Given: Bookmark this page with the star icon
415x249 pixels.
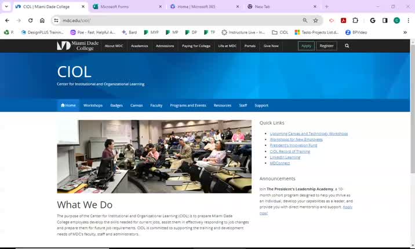Looking at the screenshot, I should [x=315, y=20].
